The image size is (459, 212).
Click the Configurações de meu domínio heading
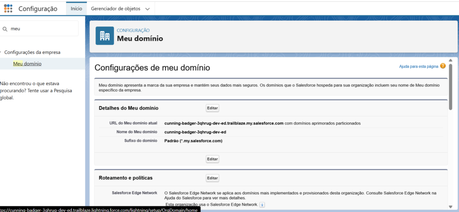pos(152,68)
